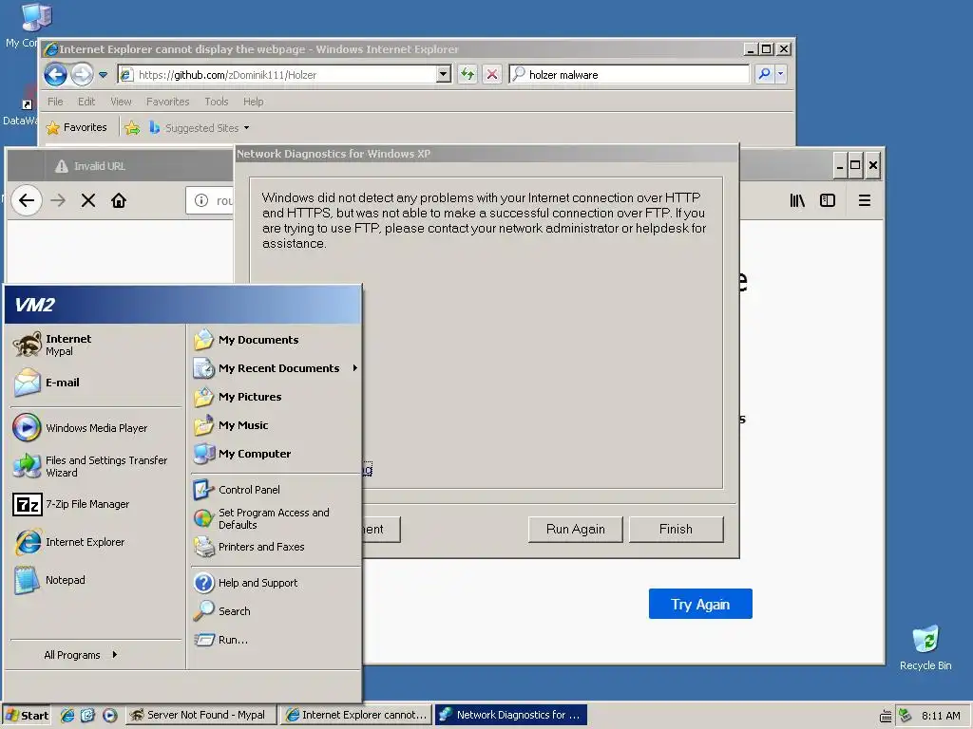The height and width of the screenshot is (729, 973).
Task: Go back in Mypal browser
Action: tap(26, 200)
